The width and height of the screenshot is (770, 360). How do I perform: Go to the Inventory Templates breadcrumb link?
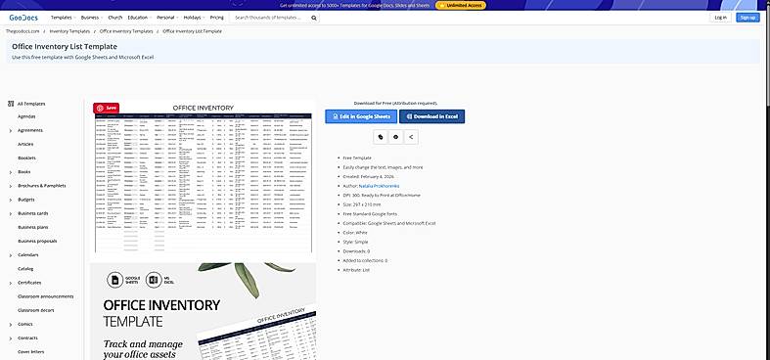69,31
